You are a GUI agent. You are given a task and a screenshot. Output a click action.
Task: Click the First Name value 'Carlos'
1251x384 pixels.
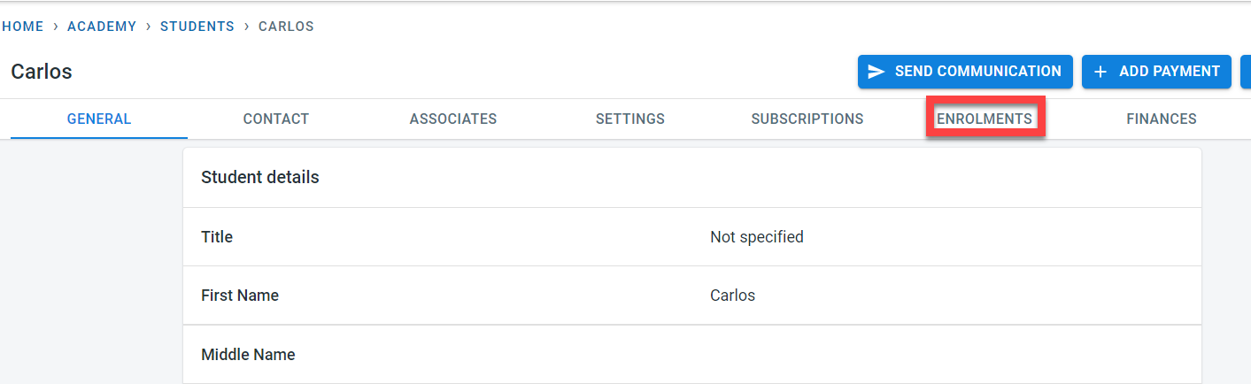pos(733,296)
